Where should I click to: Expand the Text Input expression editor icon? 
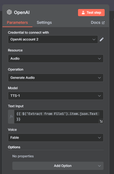(101, 121)
